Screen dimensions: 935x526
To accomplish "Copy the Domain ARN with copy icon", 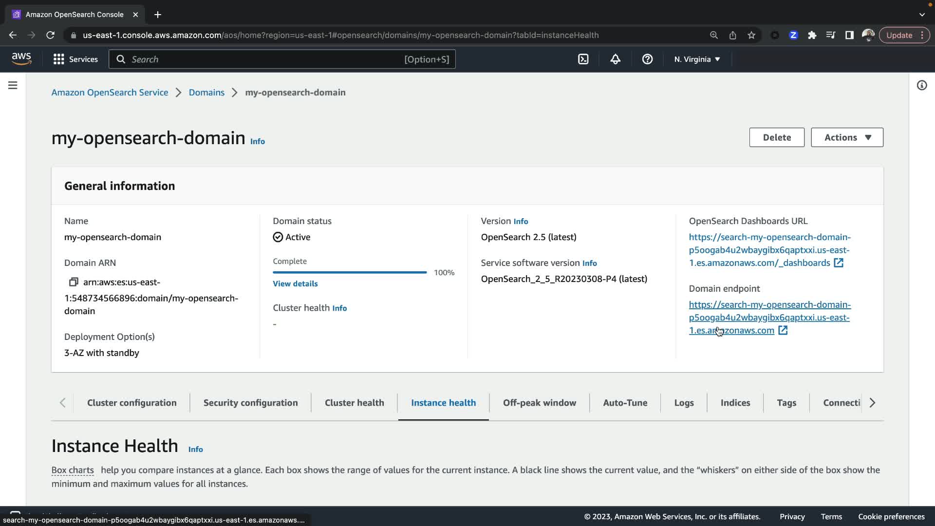I will [x=74, y=282].
